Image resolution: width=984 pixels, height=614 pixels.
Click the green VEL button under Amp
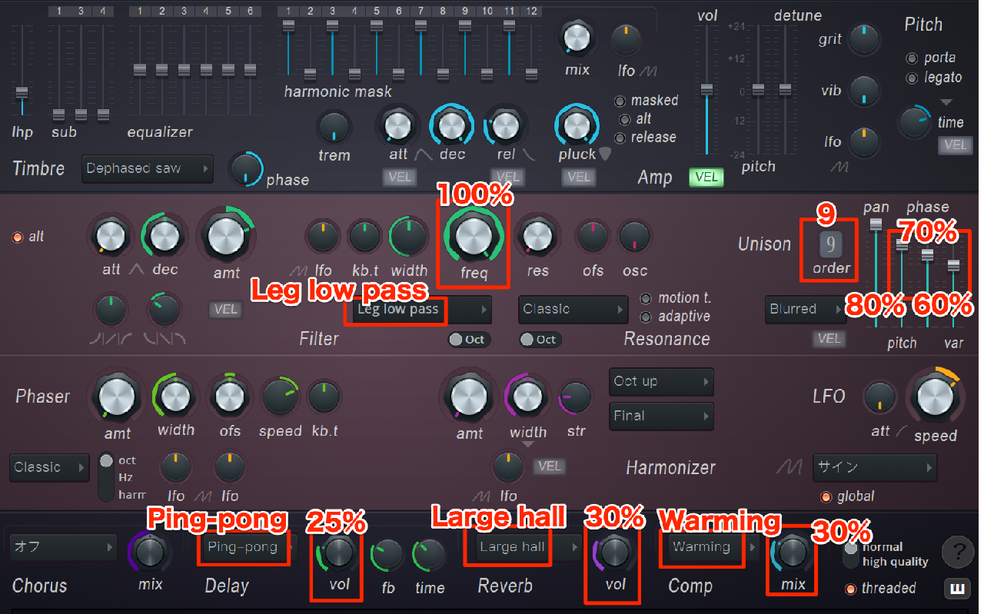point(706,178)
